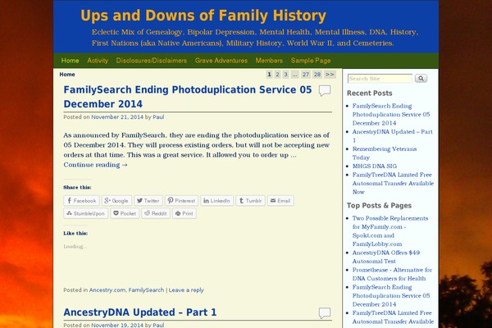Click the next page >> link
The height and width of the screenshot is (328, 492).
(330, 75)
